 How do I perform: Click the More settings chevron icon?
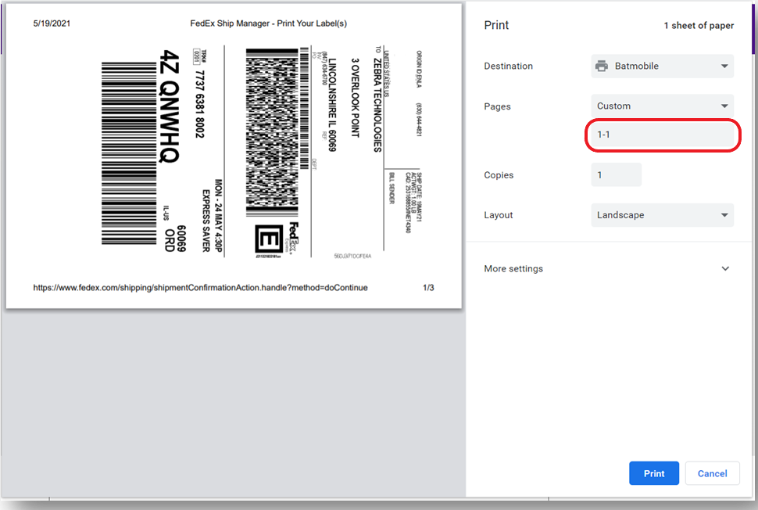click(724, 268)
